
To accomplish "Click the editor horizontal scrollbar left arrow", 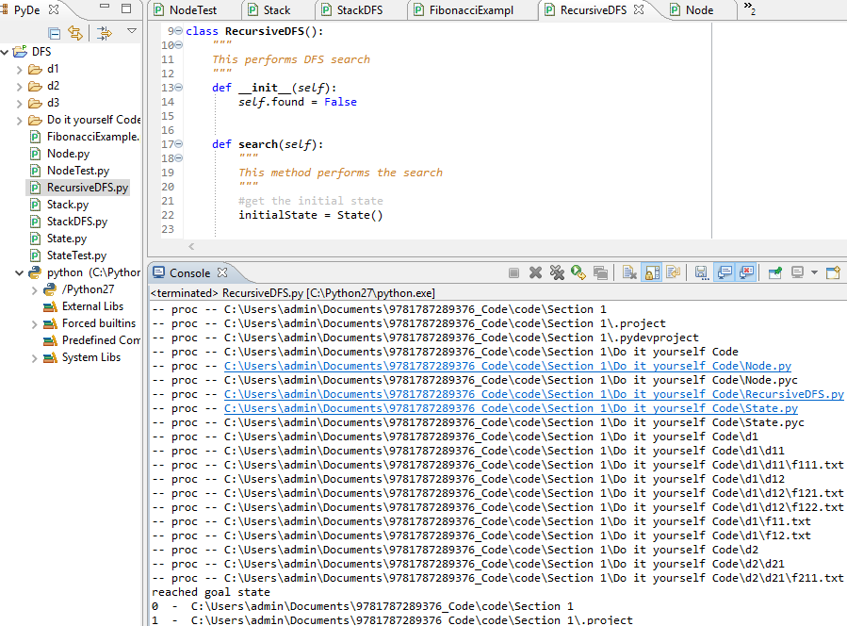I will tap(191, 246).
